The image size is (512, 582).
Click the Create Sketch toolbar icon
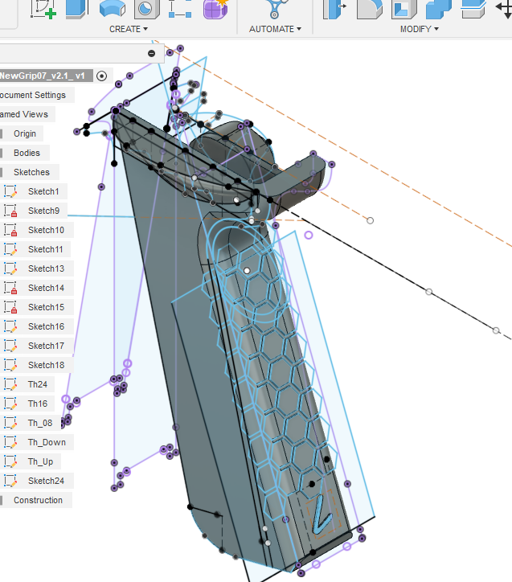(43, 8)
